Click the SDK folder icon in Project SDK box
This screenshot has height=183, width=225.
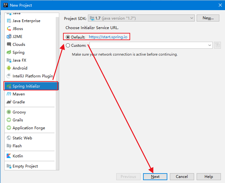click(92, 18)
